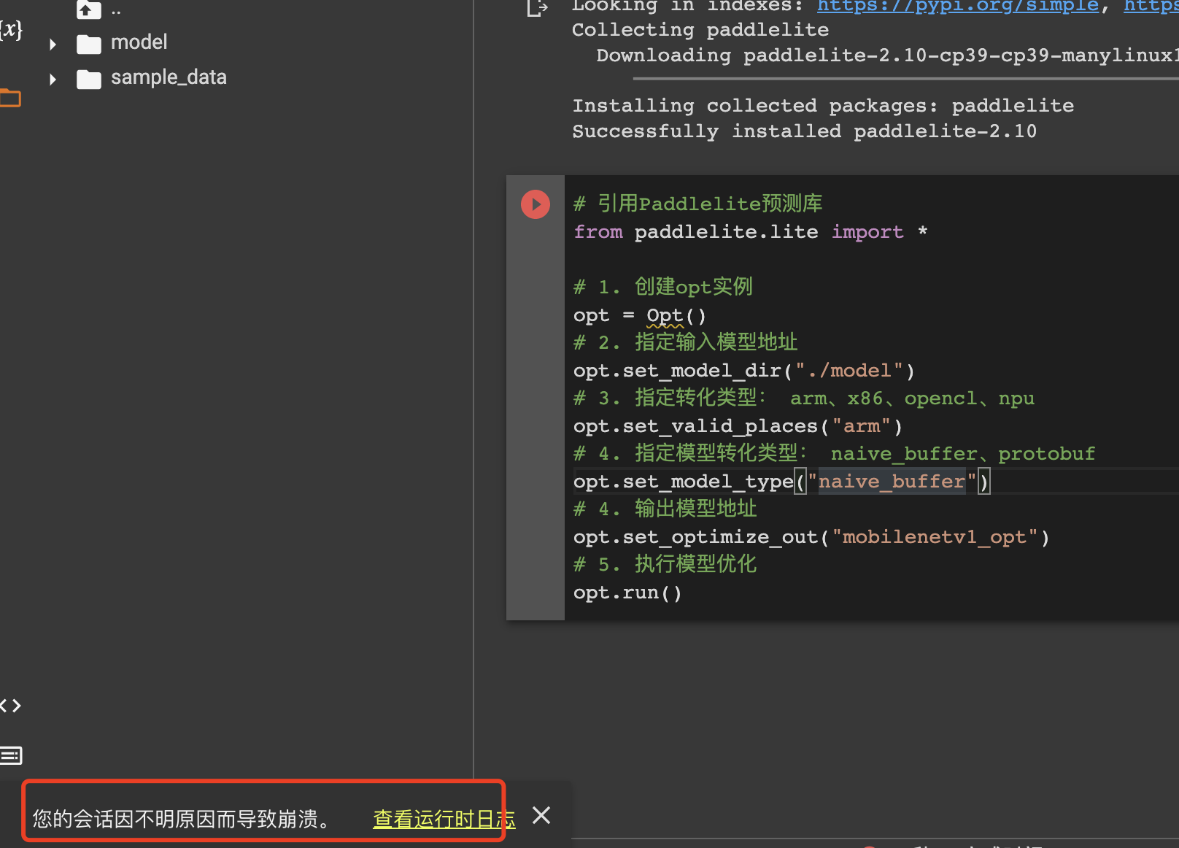The image size is (1179, 848).
Task: Open the Terminal from the sidebar
Action: coord(11,756)
